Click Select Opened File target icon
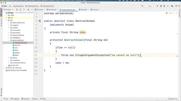This screenshot has width=181, height=101. pyautogui.click(x=17, y=10)
